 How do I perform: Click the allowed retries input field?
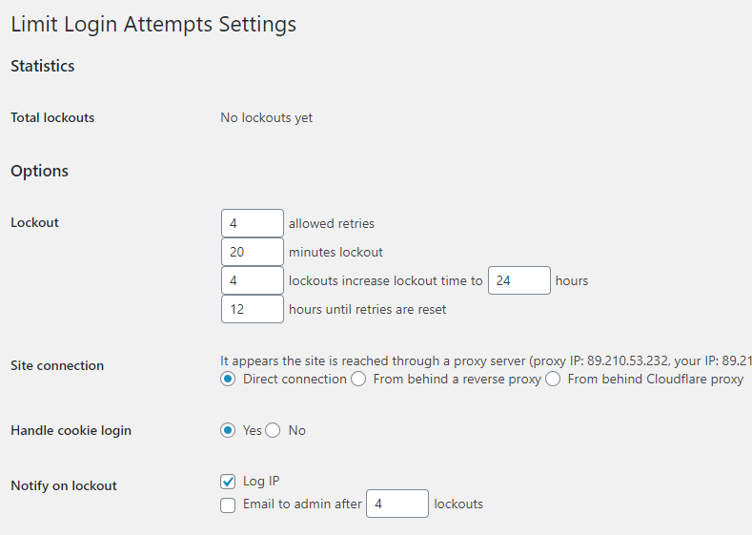tap(253, 223)
